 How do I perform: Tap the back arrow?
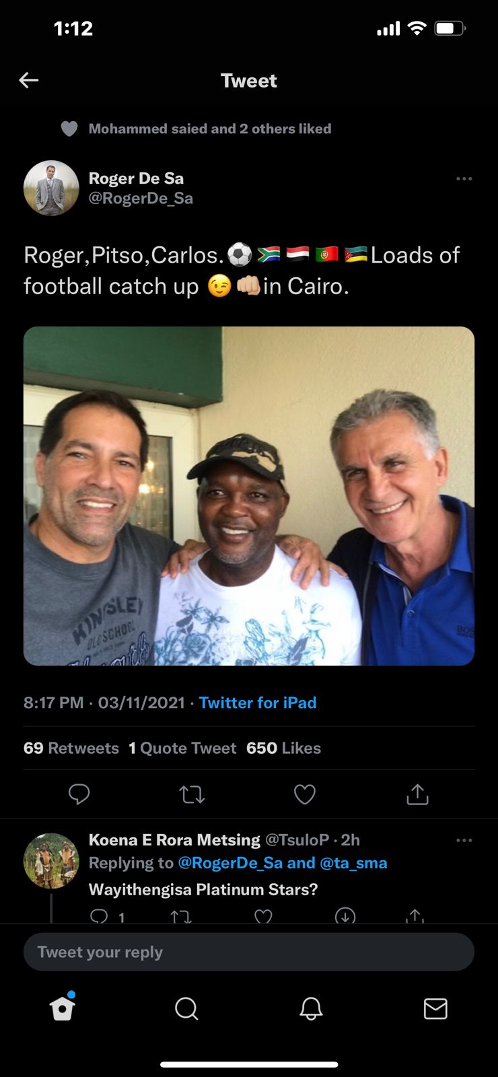coord(29,81)
